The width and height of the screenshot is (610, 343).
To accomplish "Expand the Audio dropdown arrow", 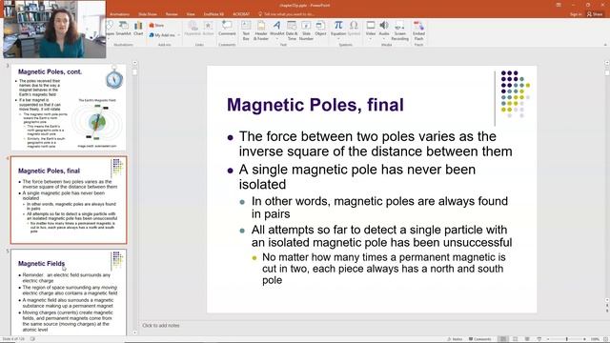I will 384,39.
